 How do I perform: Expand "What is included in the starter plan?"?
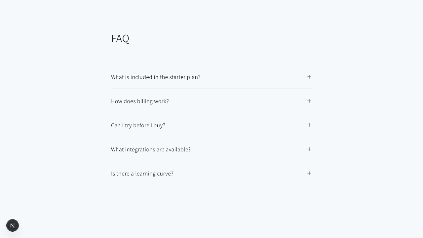156,77
